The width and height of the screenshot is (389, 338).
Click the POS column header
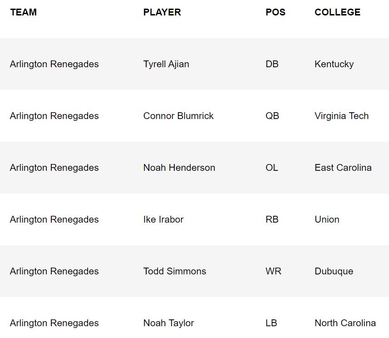click(276, 12)
